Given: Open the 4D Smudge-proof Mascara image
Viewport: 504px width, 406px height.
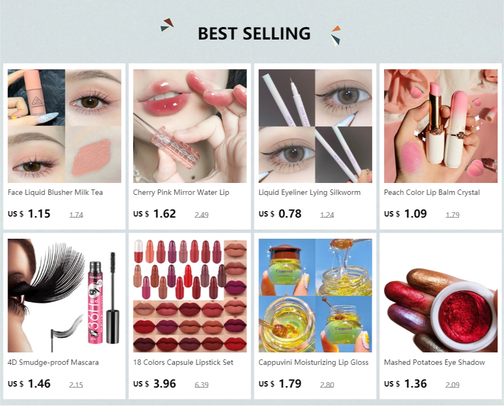Looking at the screenshot, I should tap(64, 296).
